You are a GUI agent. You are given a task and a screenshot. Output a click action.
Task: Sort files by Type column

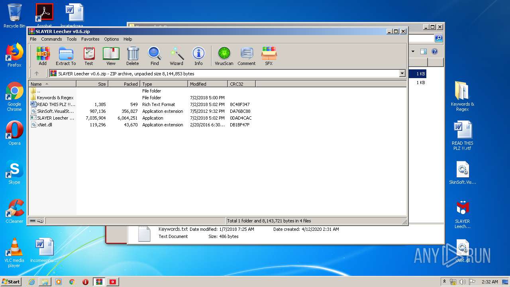click(x=164, y=84)
